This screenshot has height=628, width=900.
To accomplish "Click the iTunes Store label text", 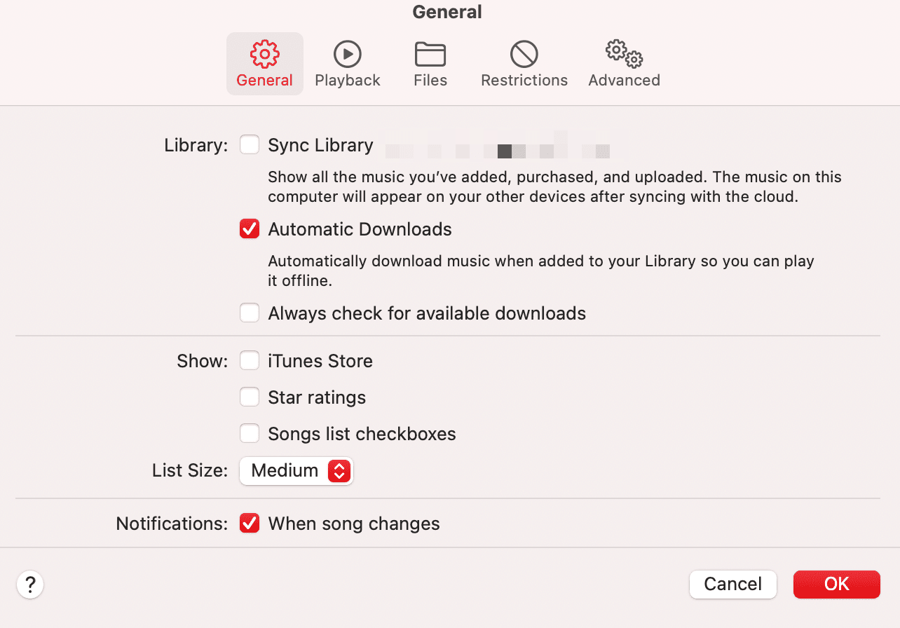I will tap(320, 361).
